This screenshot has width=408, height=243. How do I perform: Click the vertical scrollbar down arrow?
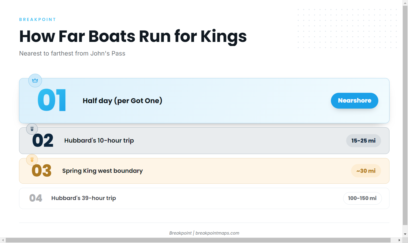tap(405, 234)
